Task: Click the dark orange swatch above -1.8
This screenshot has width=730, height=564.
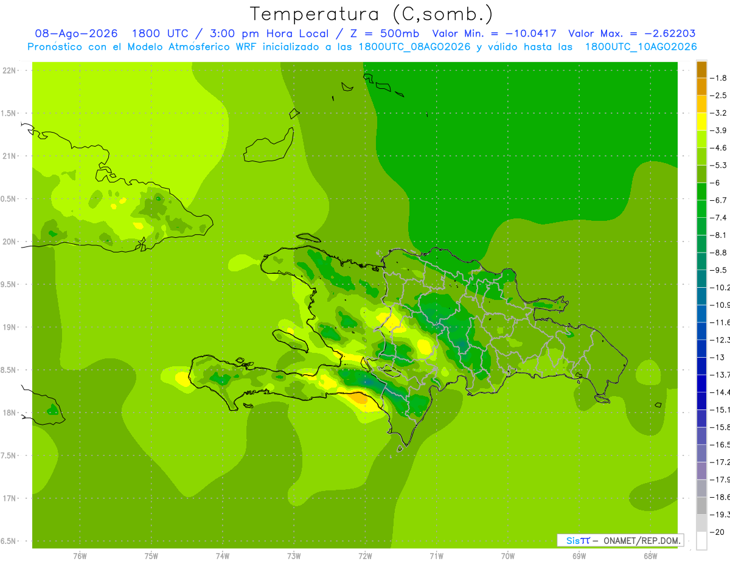Action: [701, 69]
